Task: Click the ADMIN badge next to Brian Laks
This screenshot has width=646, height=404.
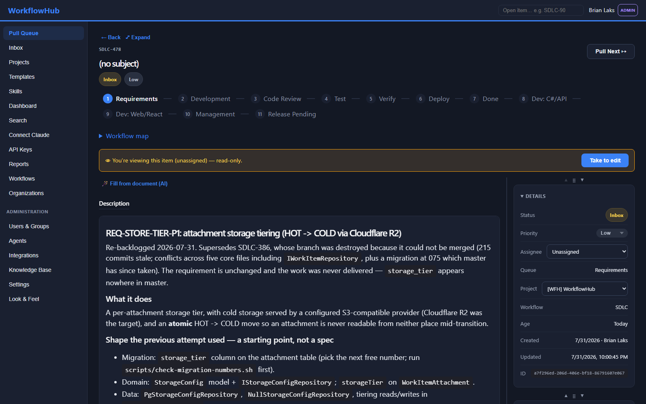Action: click(x=628, y=10)
